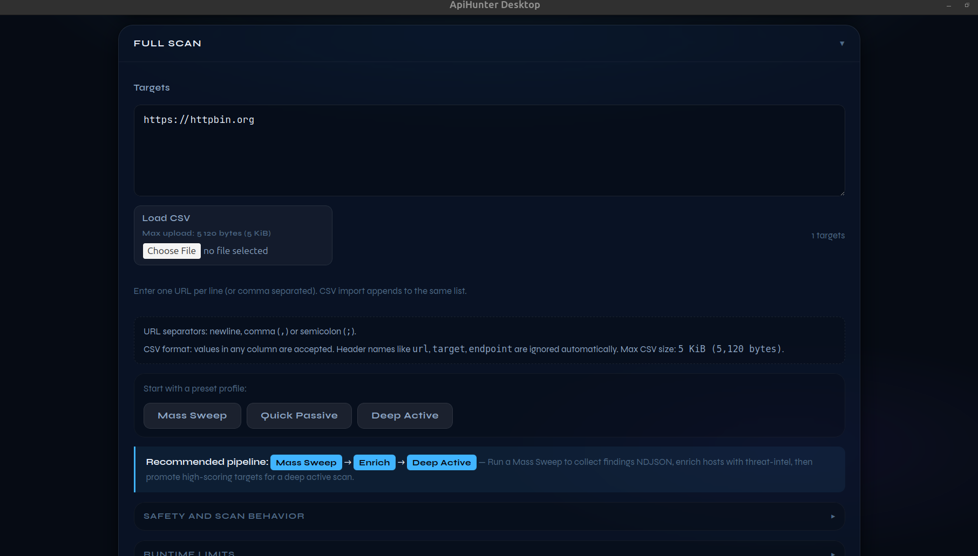Screen dimensions: 978x556
Task: Click the 'Enter one URL per line' hint
Action: 300,291
